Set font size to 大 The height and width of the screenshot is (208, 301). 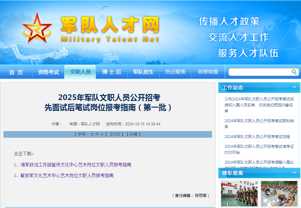92,134
